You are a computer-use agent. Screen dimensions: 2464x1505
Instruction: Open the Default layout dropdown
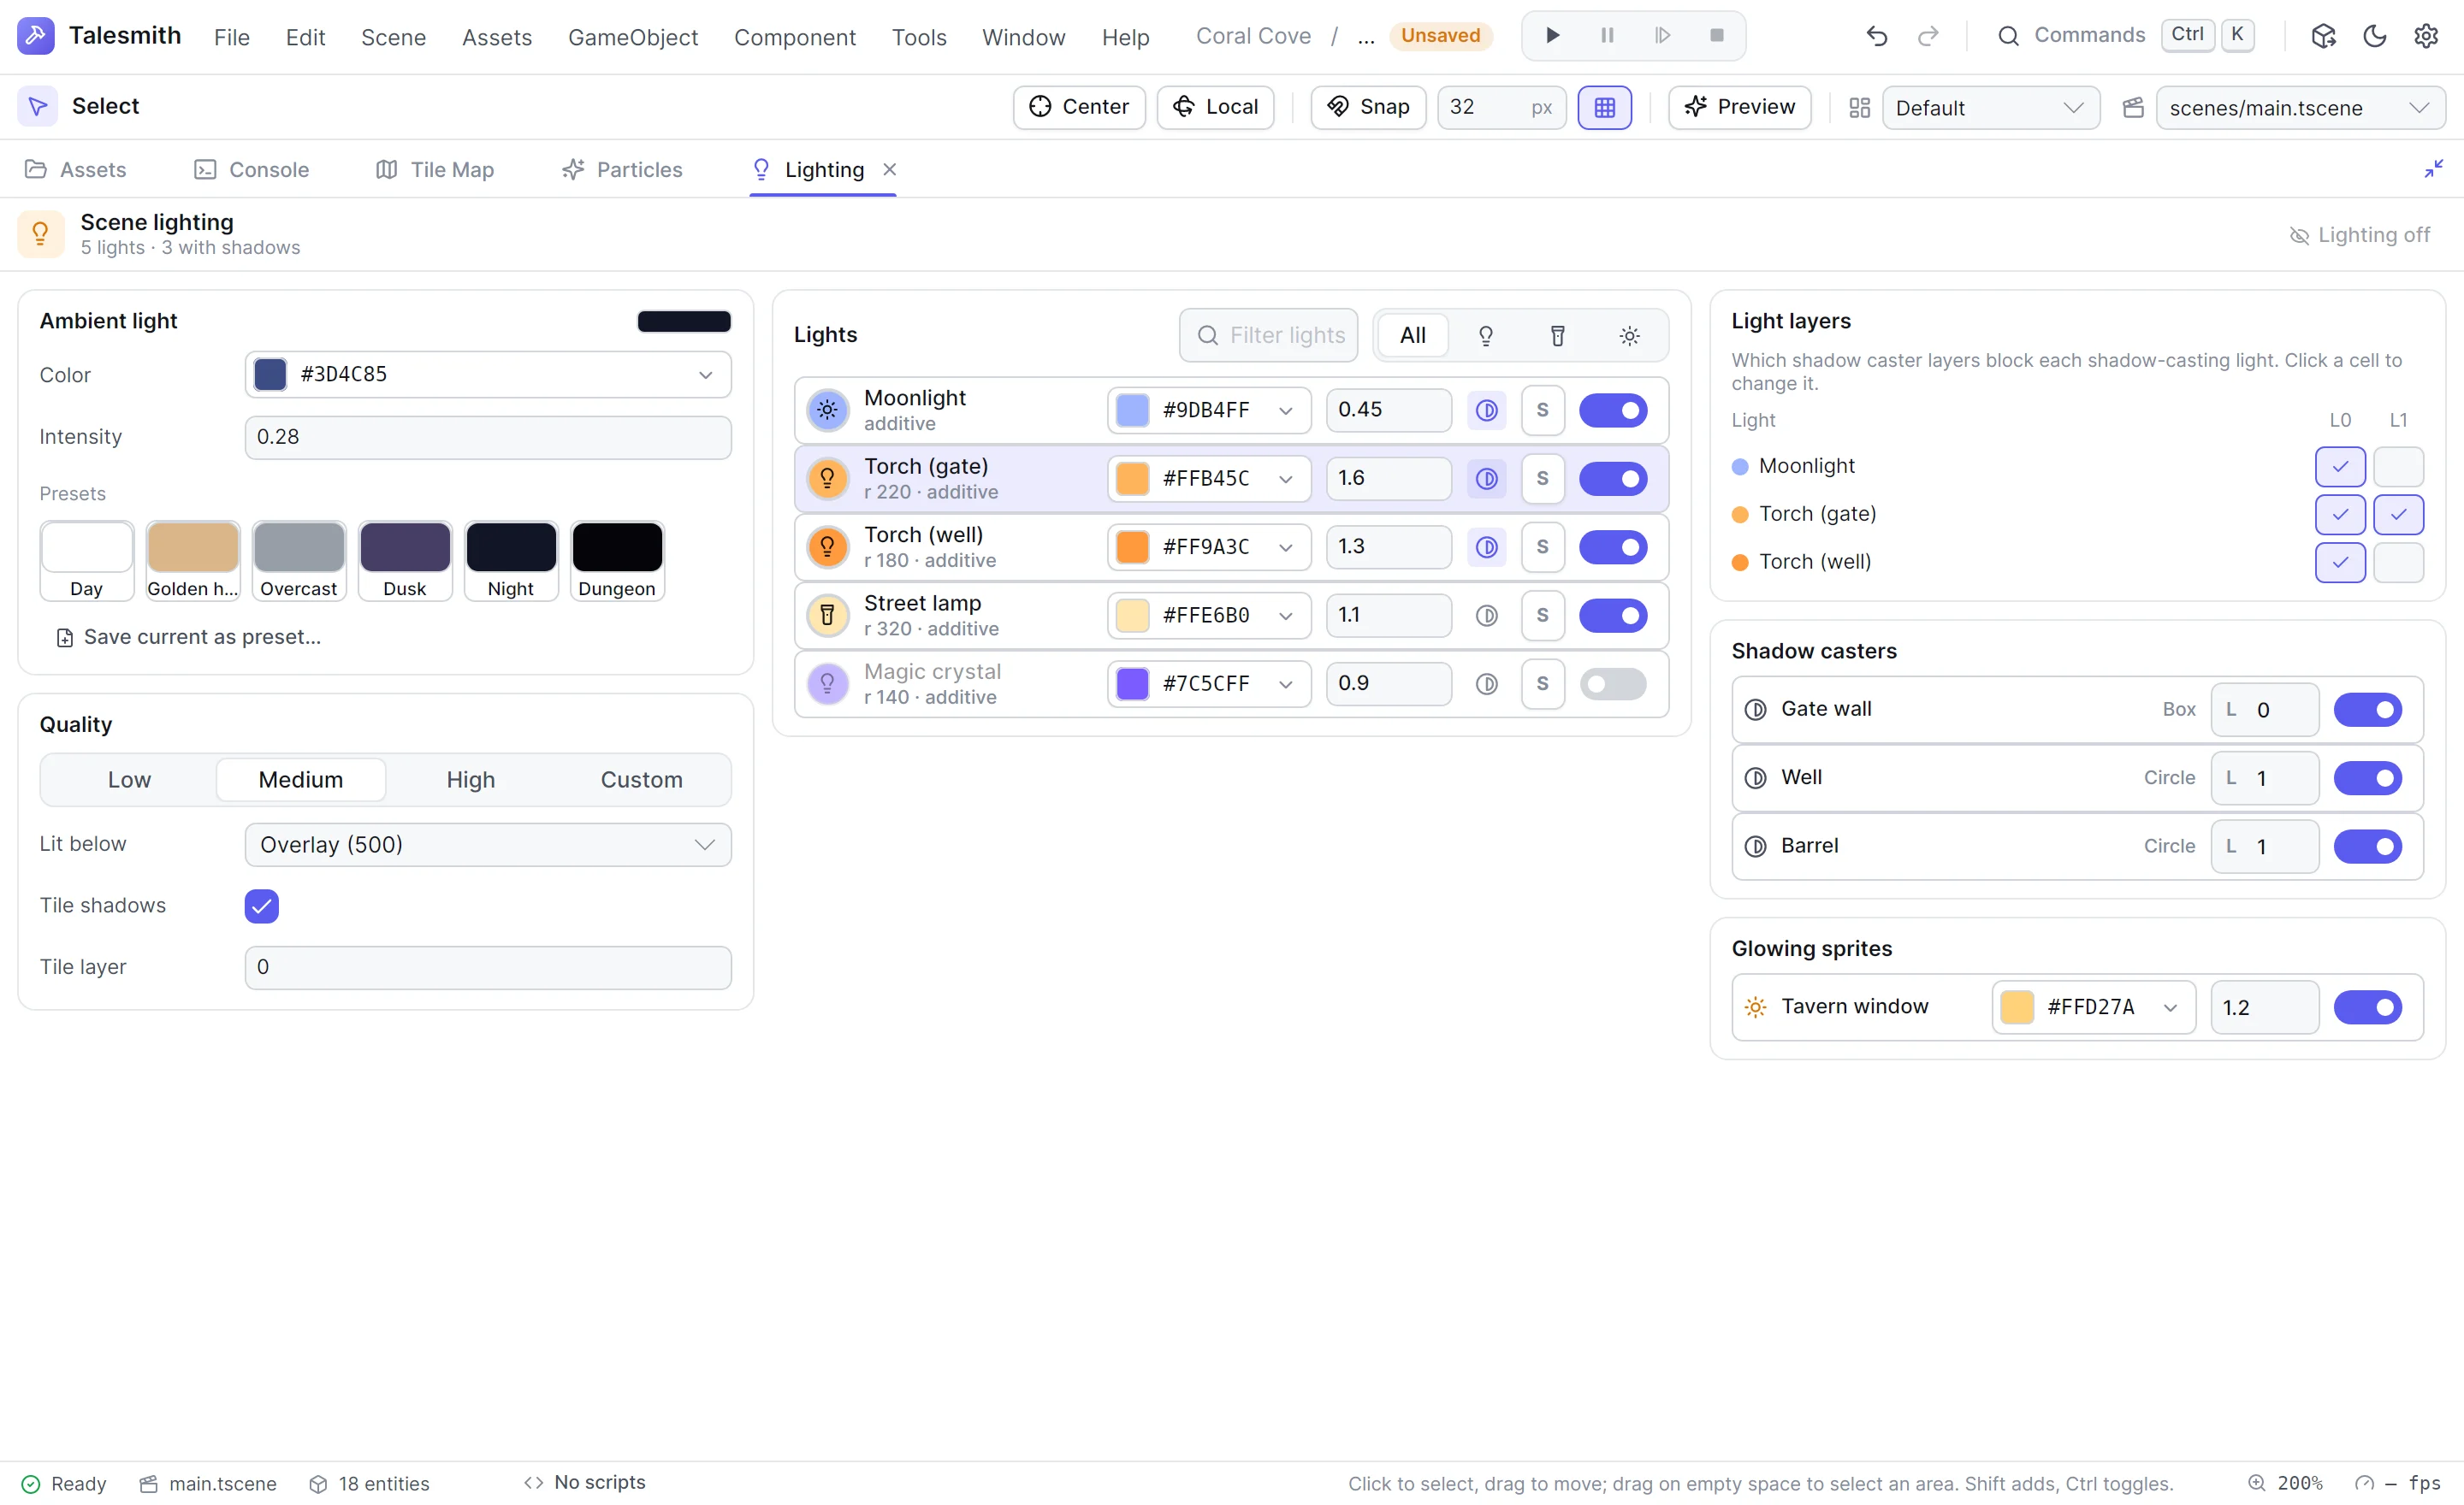click(1990, 108)
